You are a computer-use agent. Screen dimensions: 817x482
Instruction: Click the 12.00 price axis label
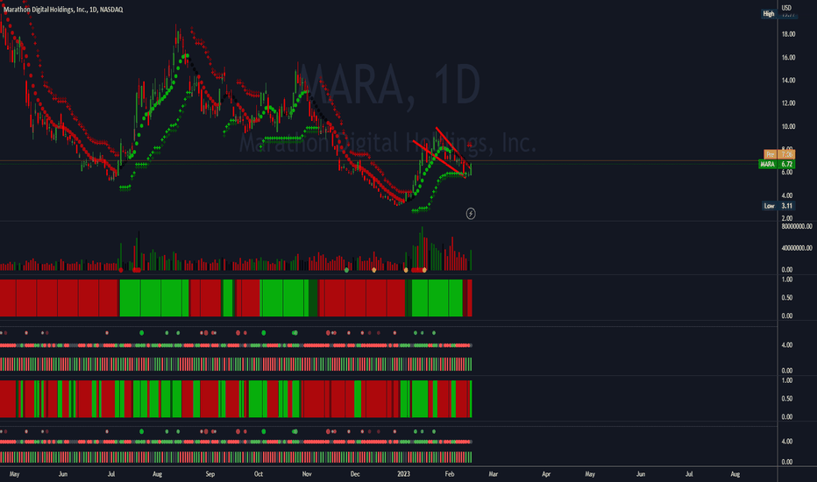pyautogui.click(x=788, y=103)
